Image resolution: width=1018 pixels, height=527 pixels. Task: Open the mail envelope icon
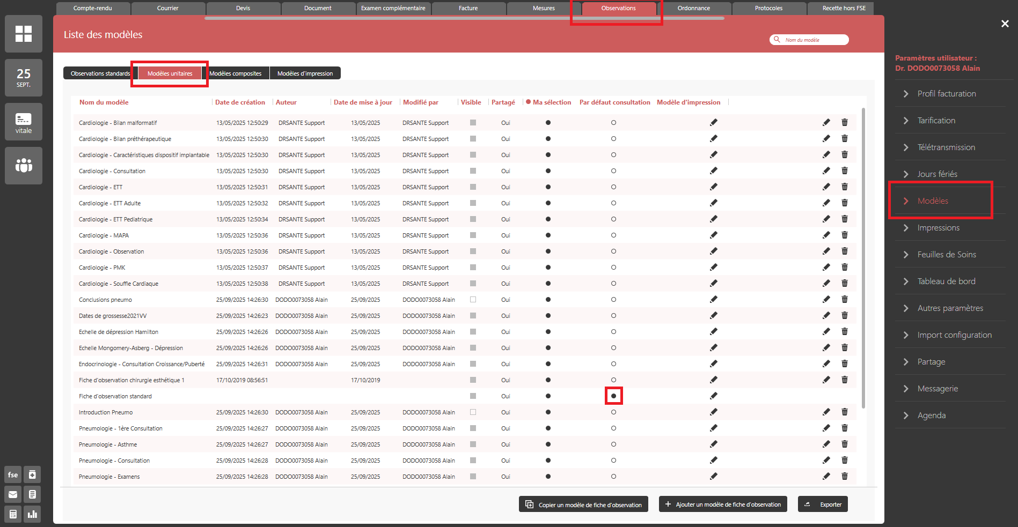[x=13, y=494]
